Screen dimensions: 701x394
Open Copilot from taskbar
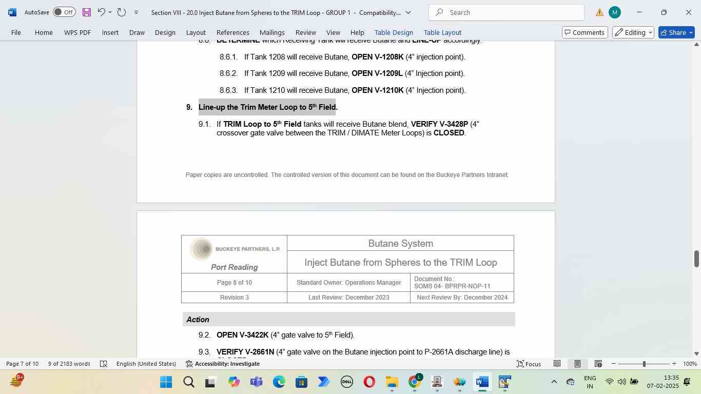[234, 382]
